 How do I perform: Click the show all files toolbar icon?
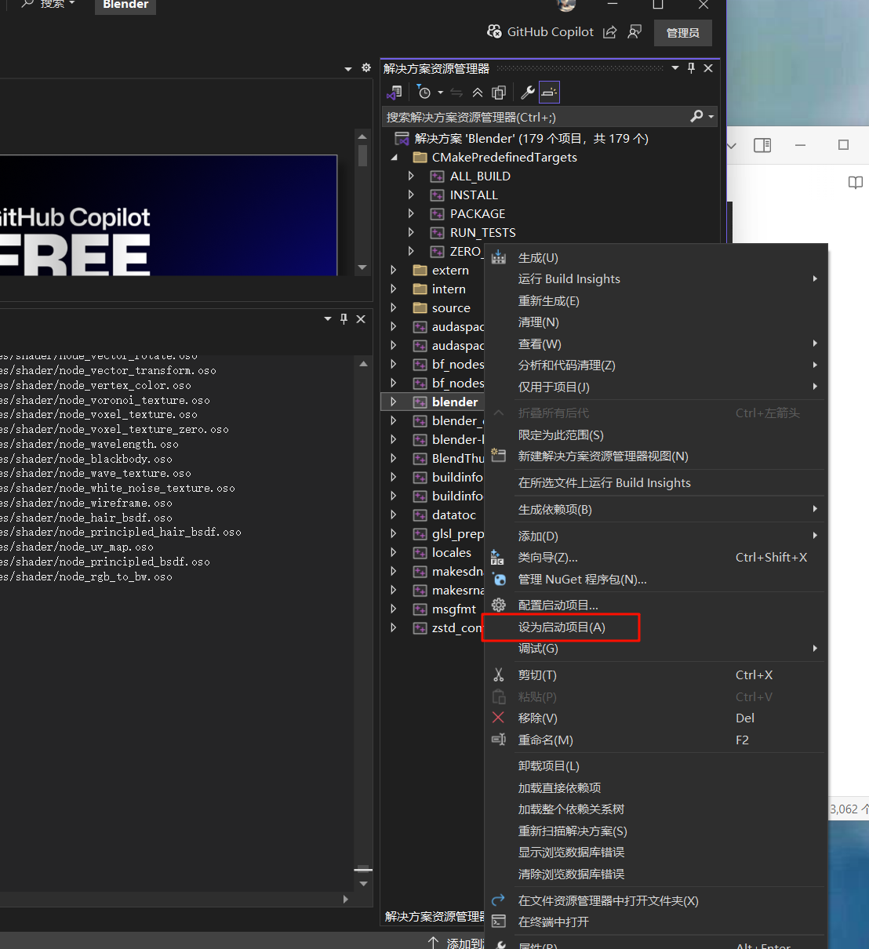click(499, 93)
